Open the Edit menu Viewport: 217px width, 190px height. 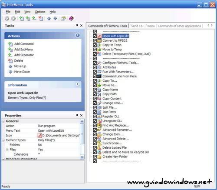(x=17, y=12)
